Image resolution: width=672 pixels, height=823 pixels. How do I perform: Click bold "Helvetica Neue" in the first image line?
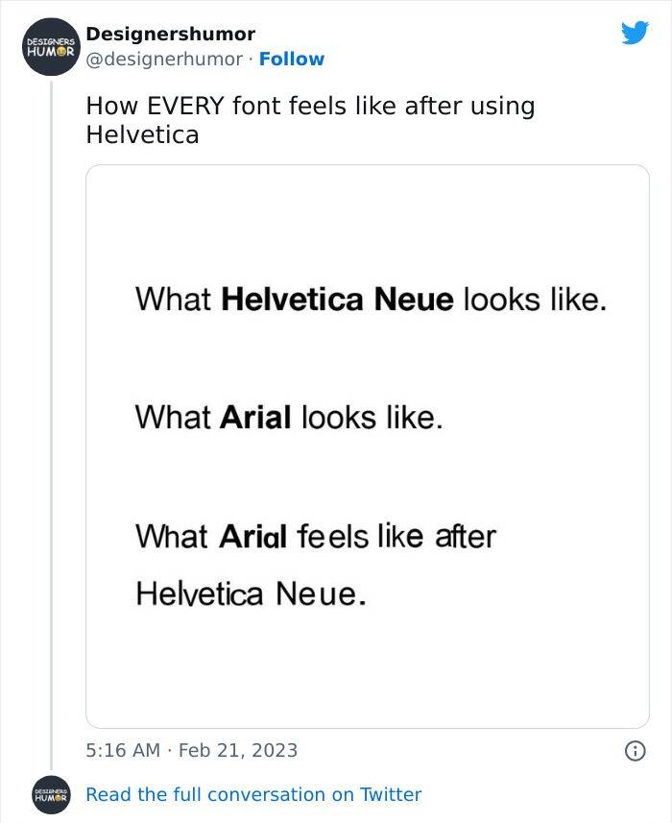click(x=337, y=300)
